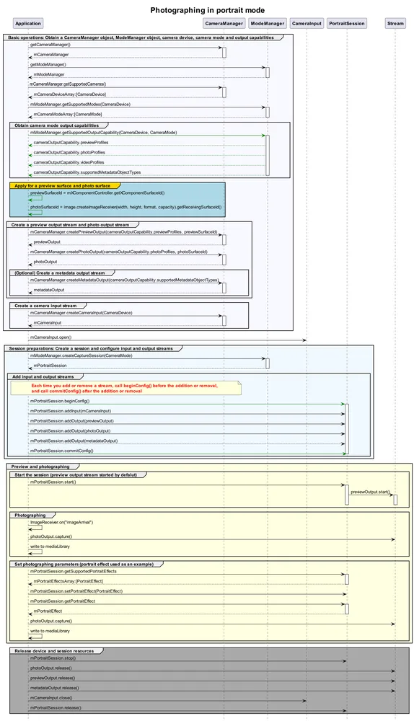The width and height of the screenshot is (414, 721).
Task: Click mModeManager.createCaptureSession(CameraMode) message
Action: click(81, 356)
